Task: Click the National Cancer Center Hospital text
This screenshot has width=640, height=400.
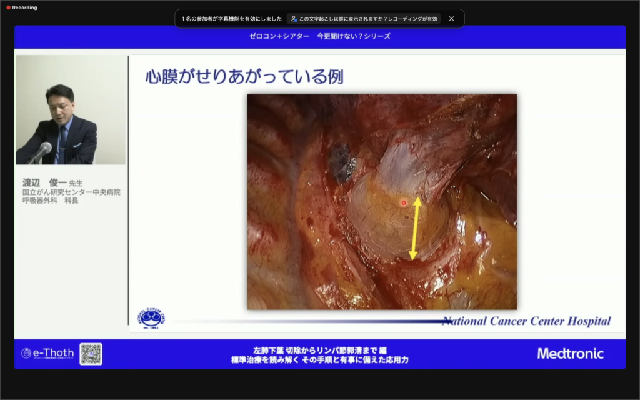Action: coord(526,321)
